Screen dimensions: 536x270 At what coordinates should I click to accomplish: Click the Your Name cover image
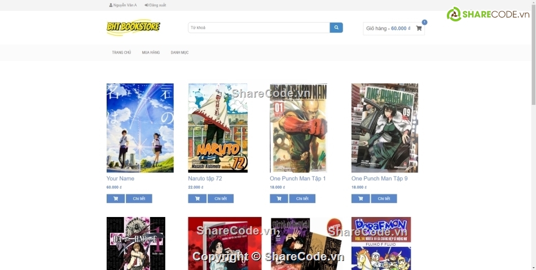point(140,128)
